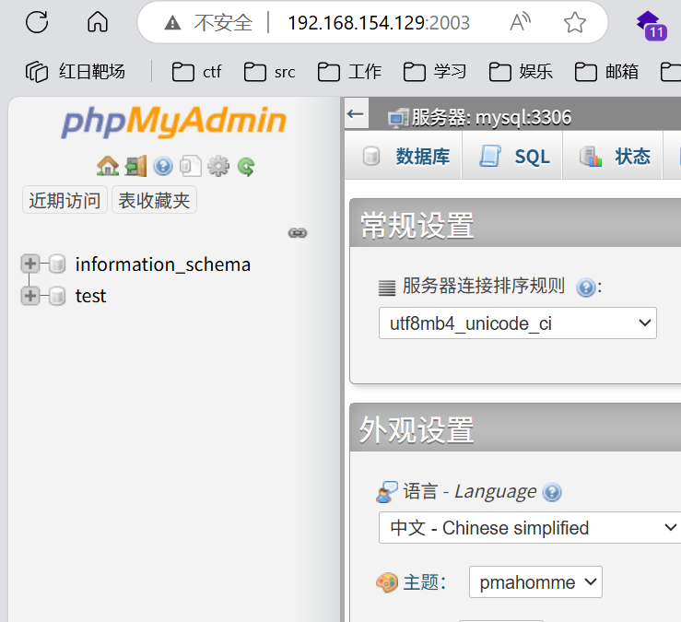681x622 pixels.
Task: Click the 常规设置 panel heading
Action: (417, 226)
